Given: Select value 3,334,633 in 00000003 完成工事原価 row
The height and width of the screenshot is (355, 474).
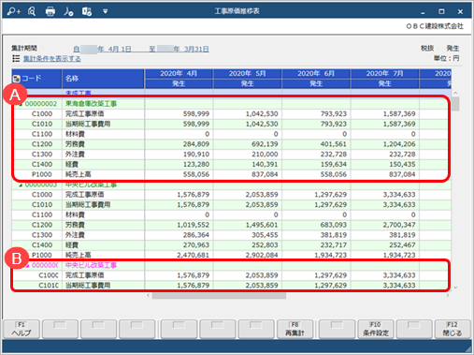Looking at the screenshot, I should tap(399, 195).
